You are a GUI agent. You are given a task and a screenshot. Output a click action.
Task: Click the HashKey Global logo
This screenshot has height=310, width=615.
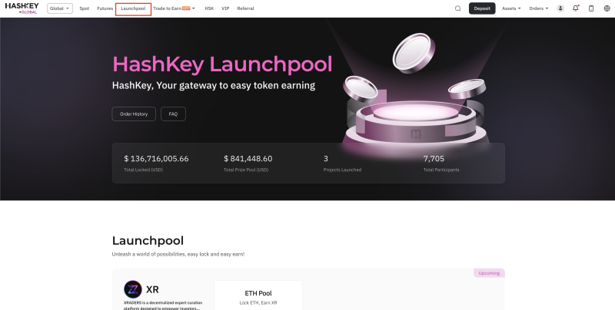click(x=22, y=8)
